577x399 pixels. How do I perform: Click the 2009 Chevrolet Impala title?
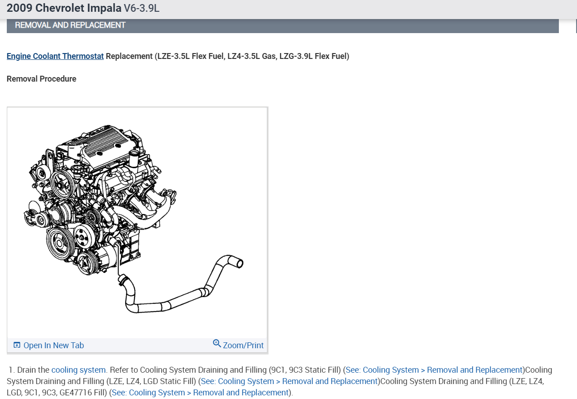pos(64,8)
